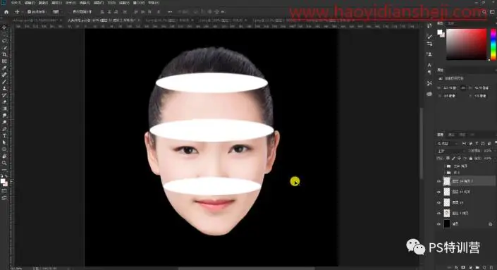Select the Pen tool

(4, 129)
